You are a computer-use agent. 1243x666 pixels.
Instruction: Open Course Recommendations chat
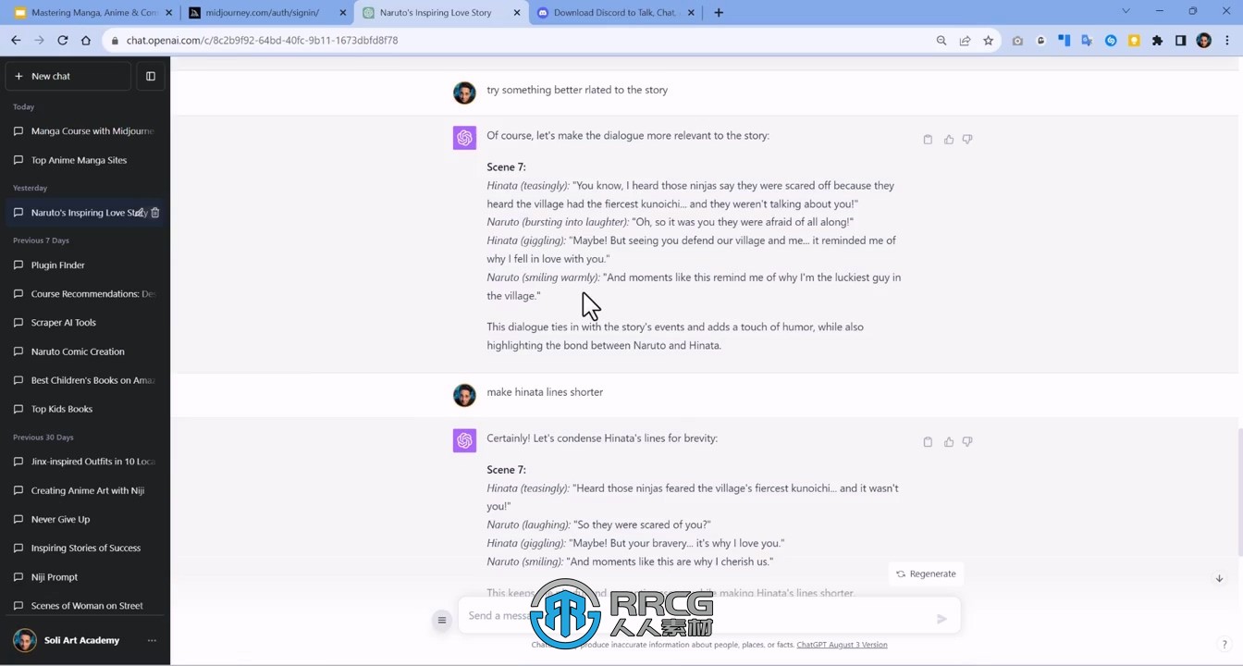[85, 294]
